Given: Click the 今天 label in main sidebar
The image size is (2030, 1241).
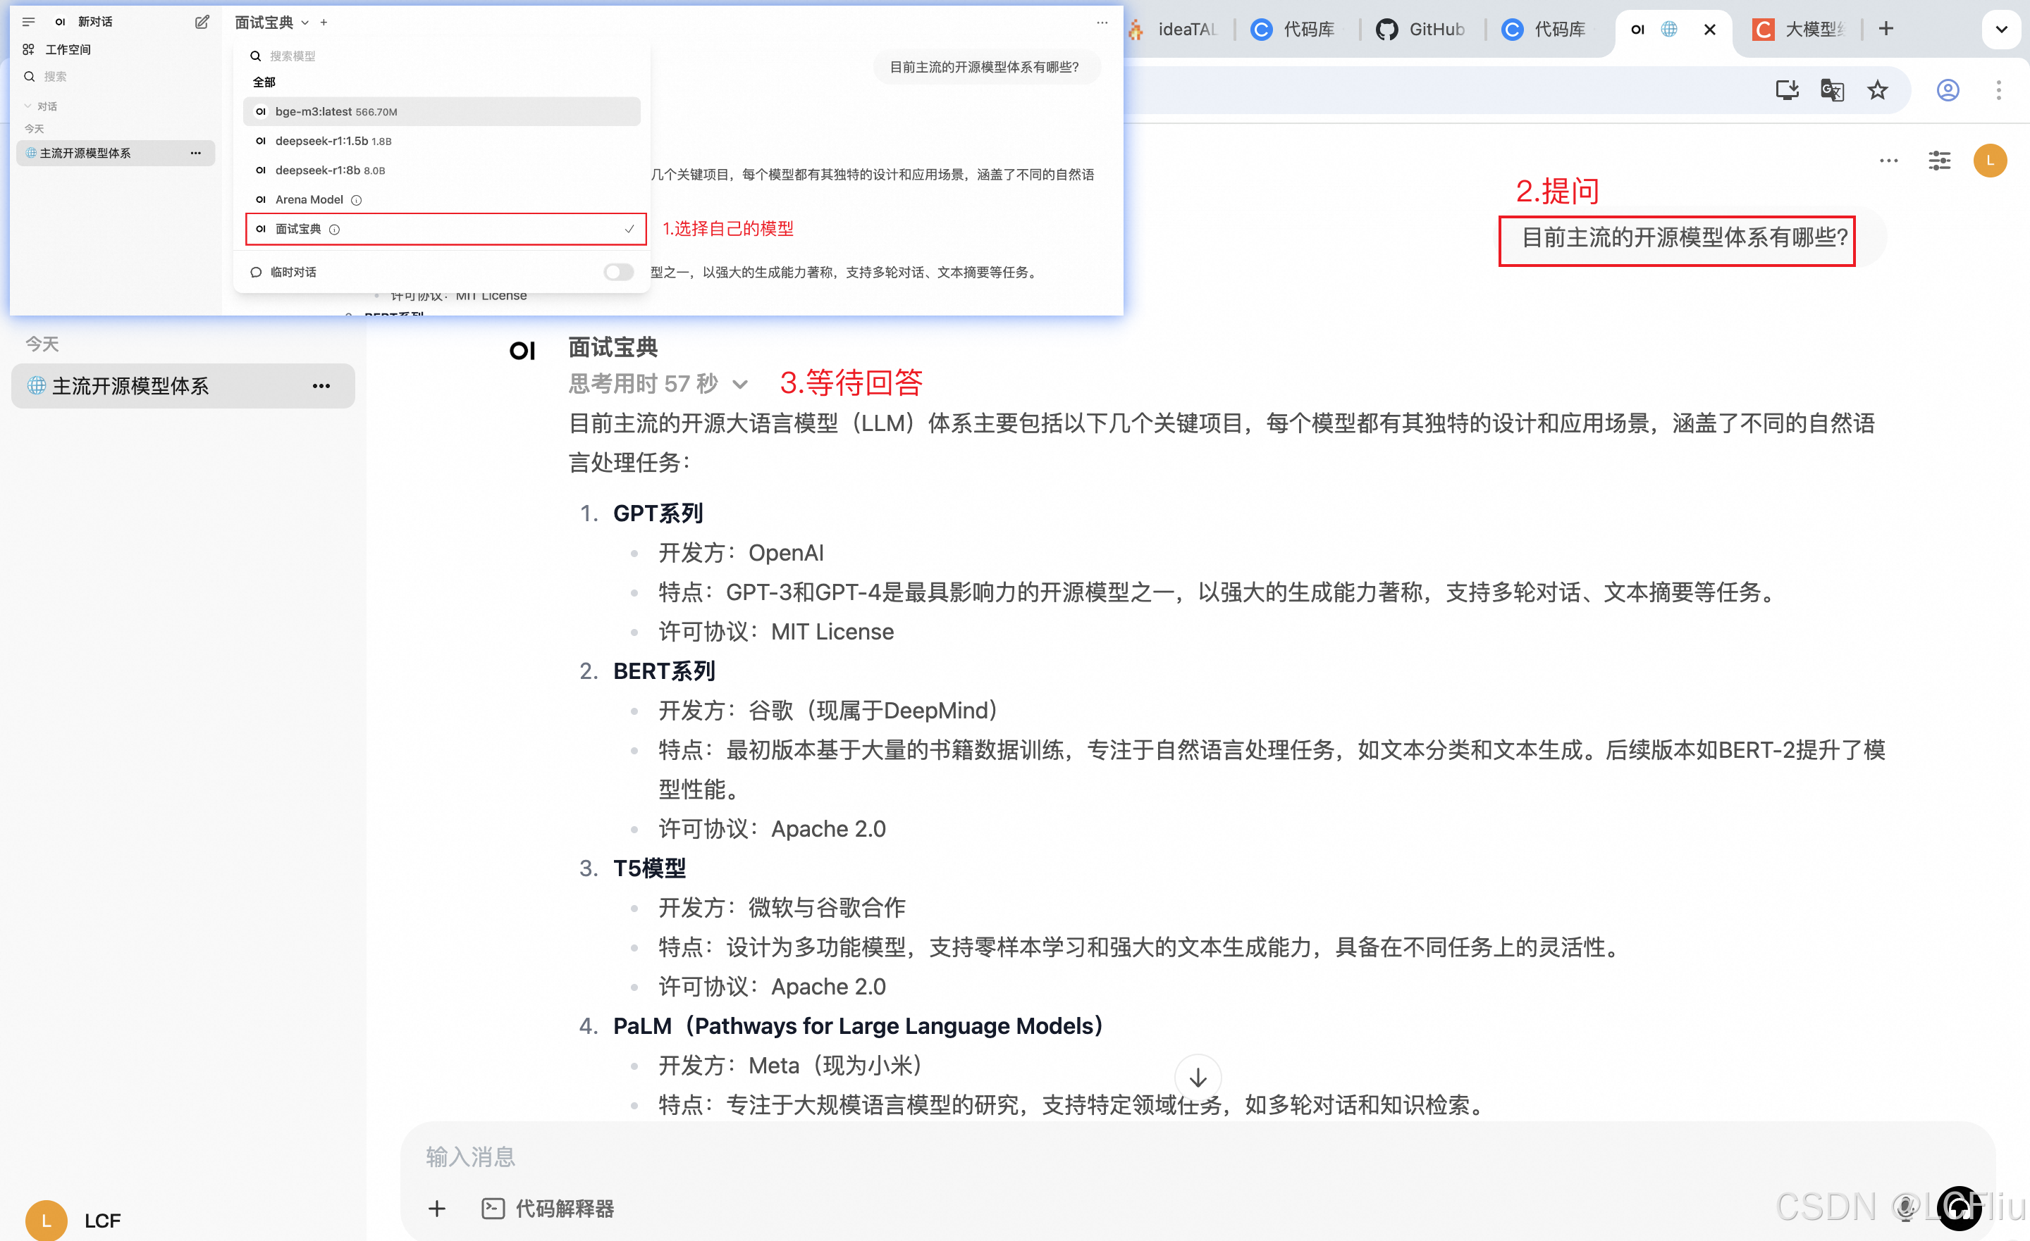Looking at the screenshot, I should [42, 344].
